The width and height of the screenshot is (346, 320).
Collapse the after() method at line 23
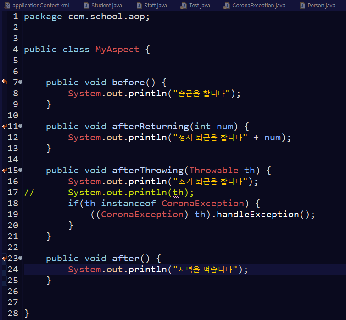21,258
